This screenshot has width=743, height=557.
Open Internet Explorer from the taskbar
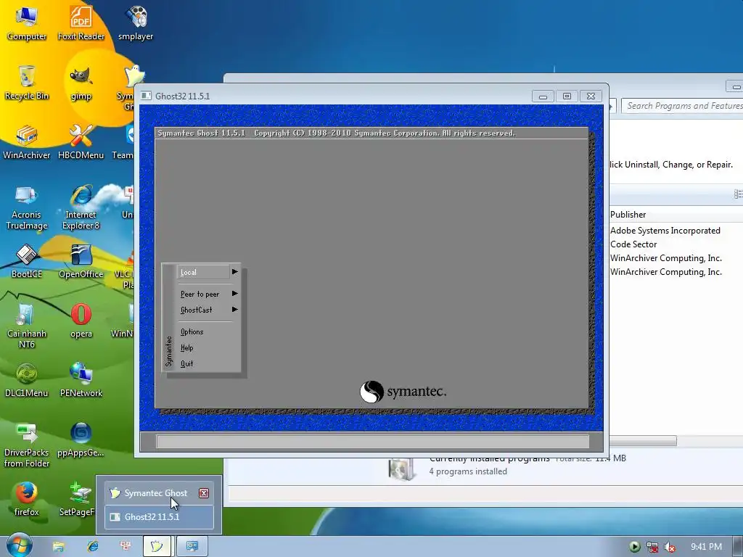point(92,547)
